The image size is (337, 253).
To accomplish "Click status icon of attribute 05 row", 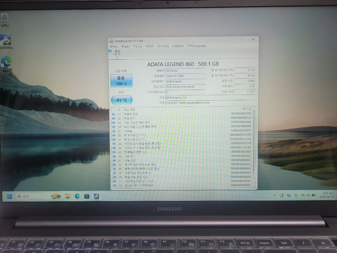I will point(114,131).
